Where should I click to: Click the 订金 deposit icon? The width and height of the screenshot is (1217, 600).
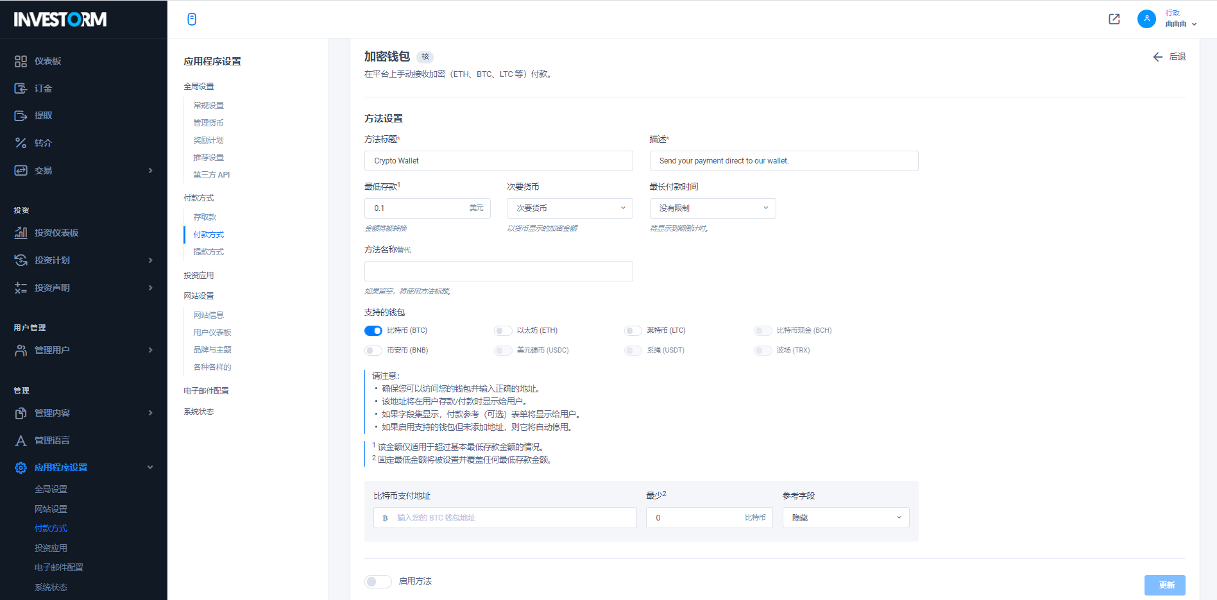[21, 88]
